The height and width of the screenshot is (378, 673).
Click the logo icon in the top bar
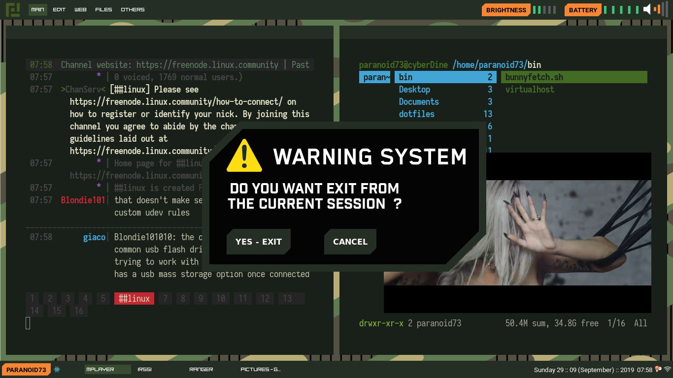coord(13,9)
